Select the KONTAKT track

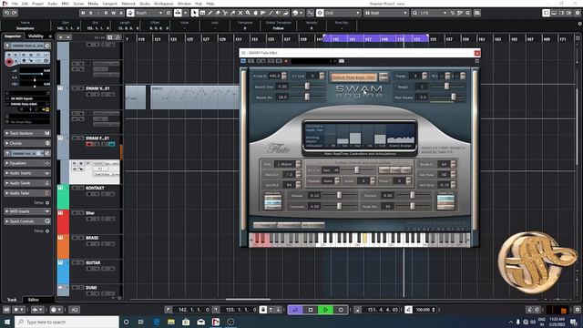tap(95, 189)
